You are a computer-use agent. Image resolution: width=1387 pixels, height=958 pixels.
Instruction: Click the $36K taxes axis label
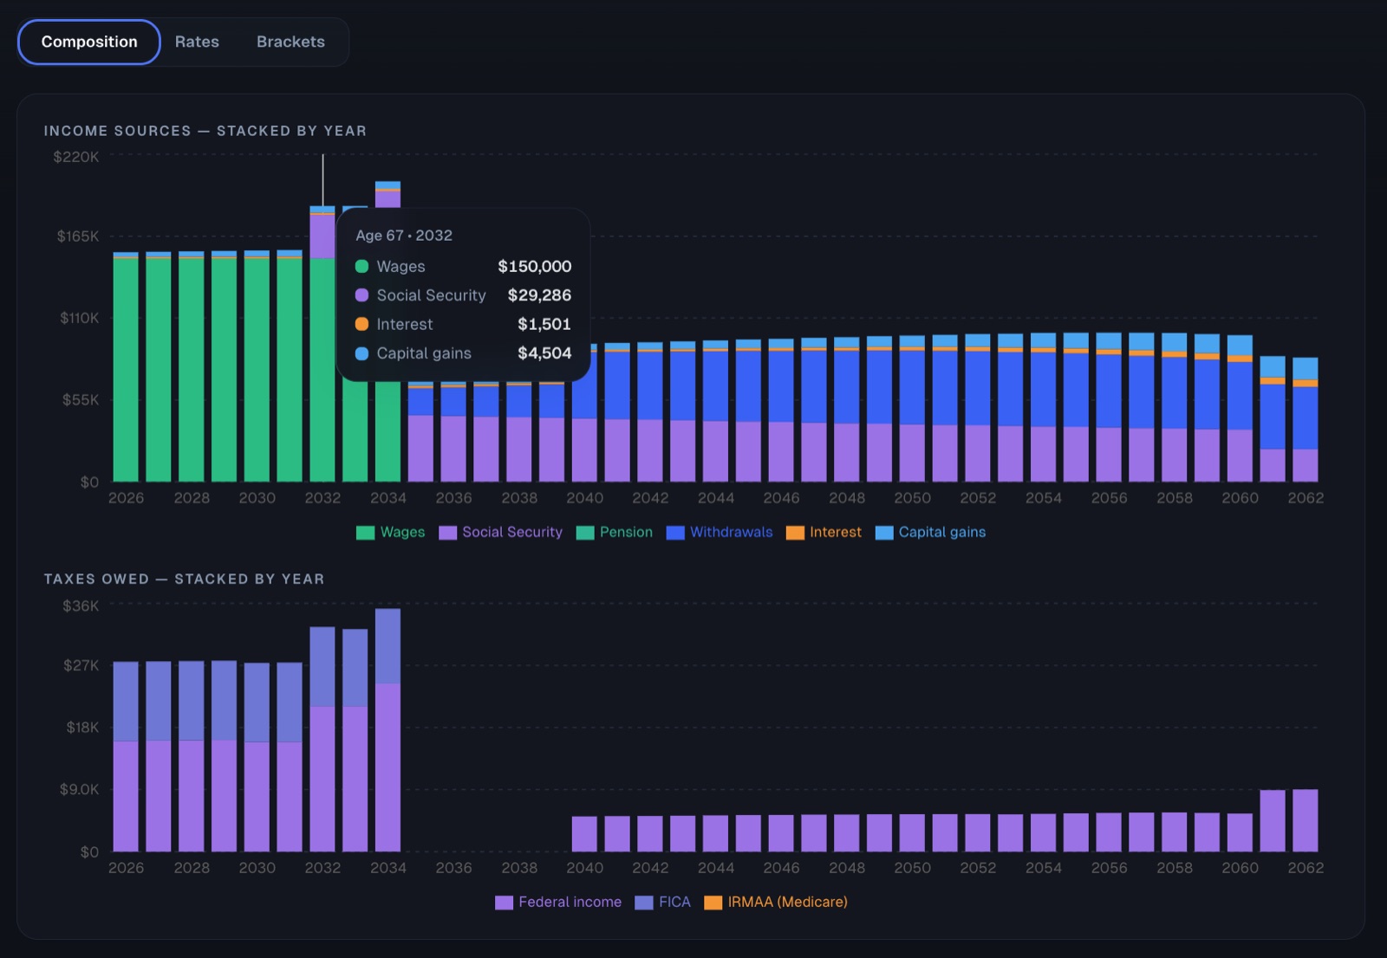pyautogui.click(x=81, y=606)
